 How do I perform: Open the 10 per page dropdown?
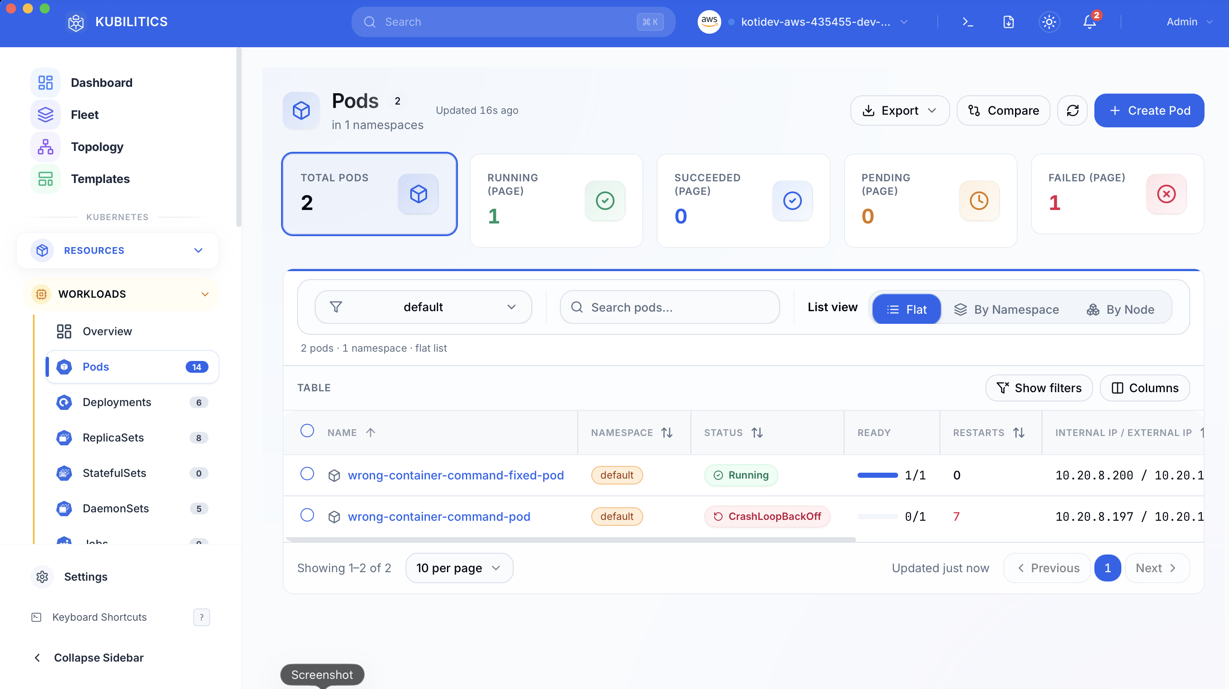point(458,568)
